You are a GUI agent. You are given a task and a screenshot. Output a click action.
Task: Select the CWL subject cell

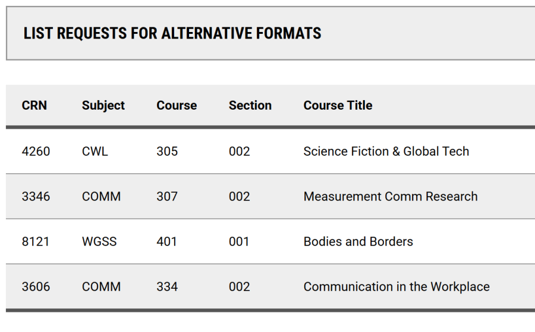pos(95,151)
